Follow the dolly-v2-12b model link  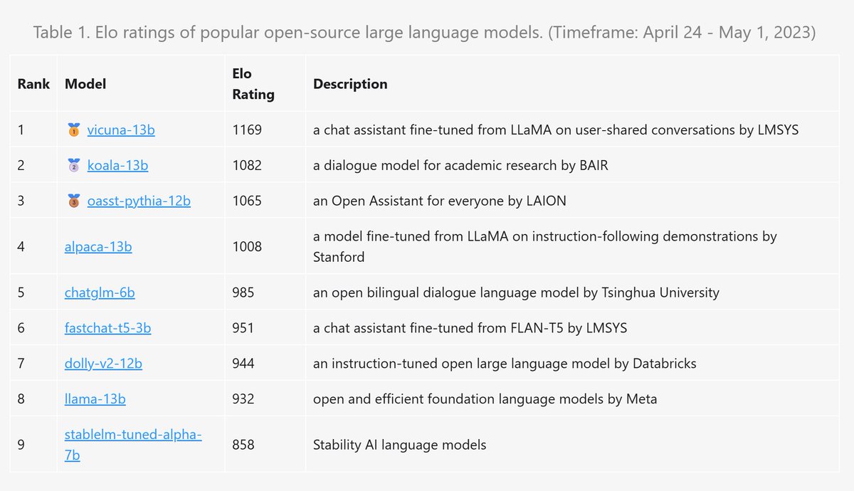pos(103,364)
